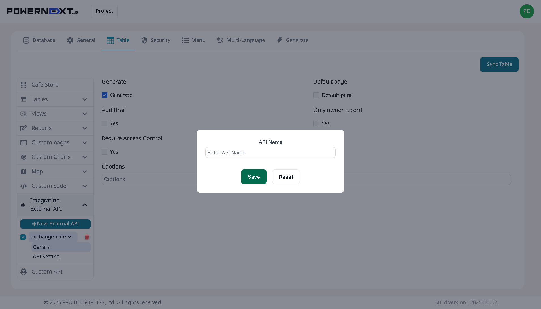Check the Audittrail Yes checkbox
Screen dimensions: 541x309
[x=105, y=123]
